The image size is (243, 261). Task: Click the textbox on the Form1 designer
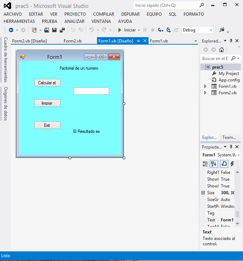(x=91, y=91)
